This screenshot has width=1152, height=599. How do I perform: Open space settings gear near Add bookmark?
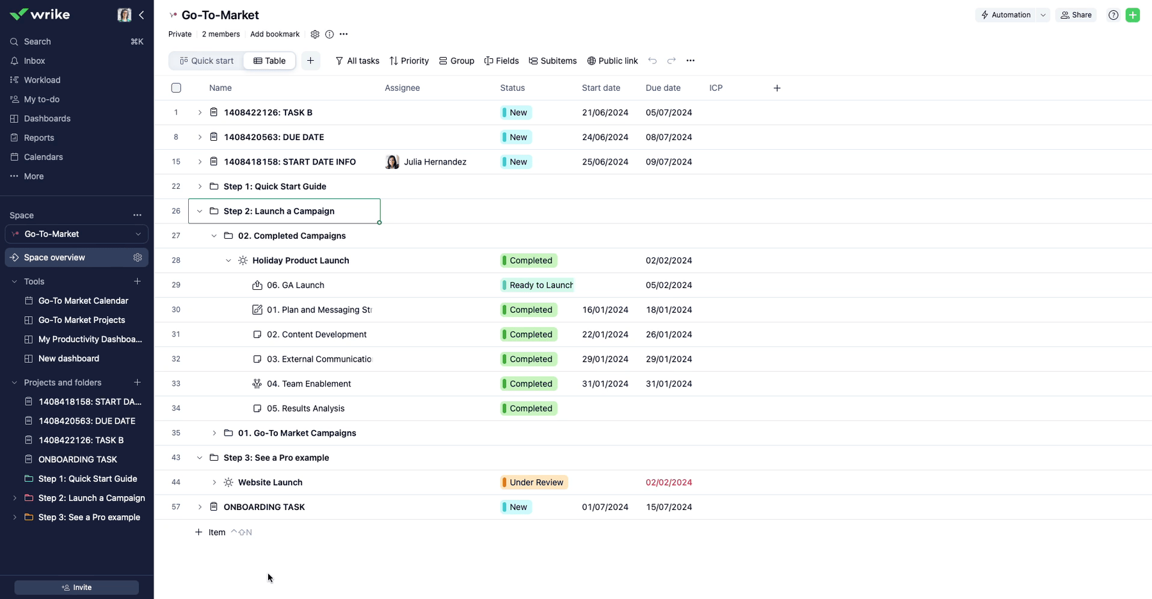(x=315, y=35)
